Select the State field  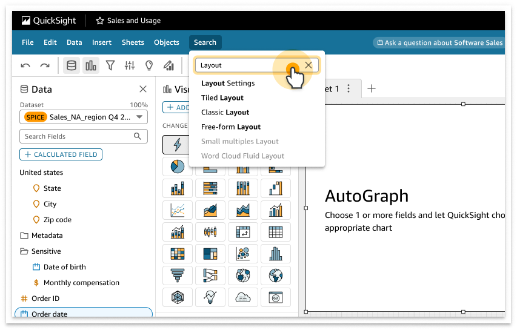47,188
